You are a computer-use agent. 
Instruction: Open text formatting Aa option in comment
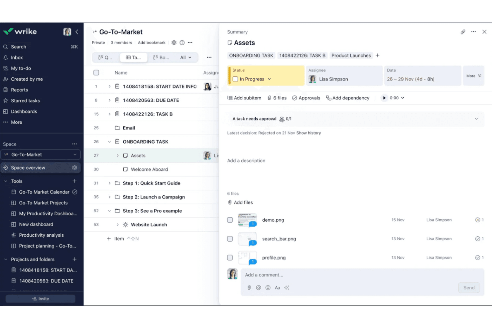(x=277, y=288)
